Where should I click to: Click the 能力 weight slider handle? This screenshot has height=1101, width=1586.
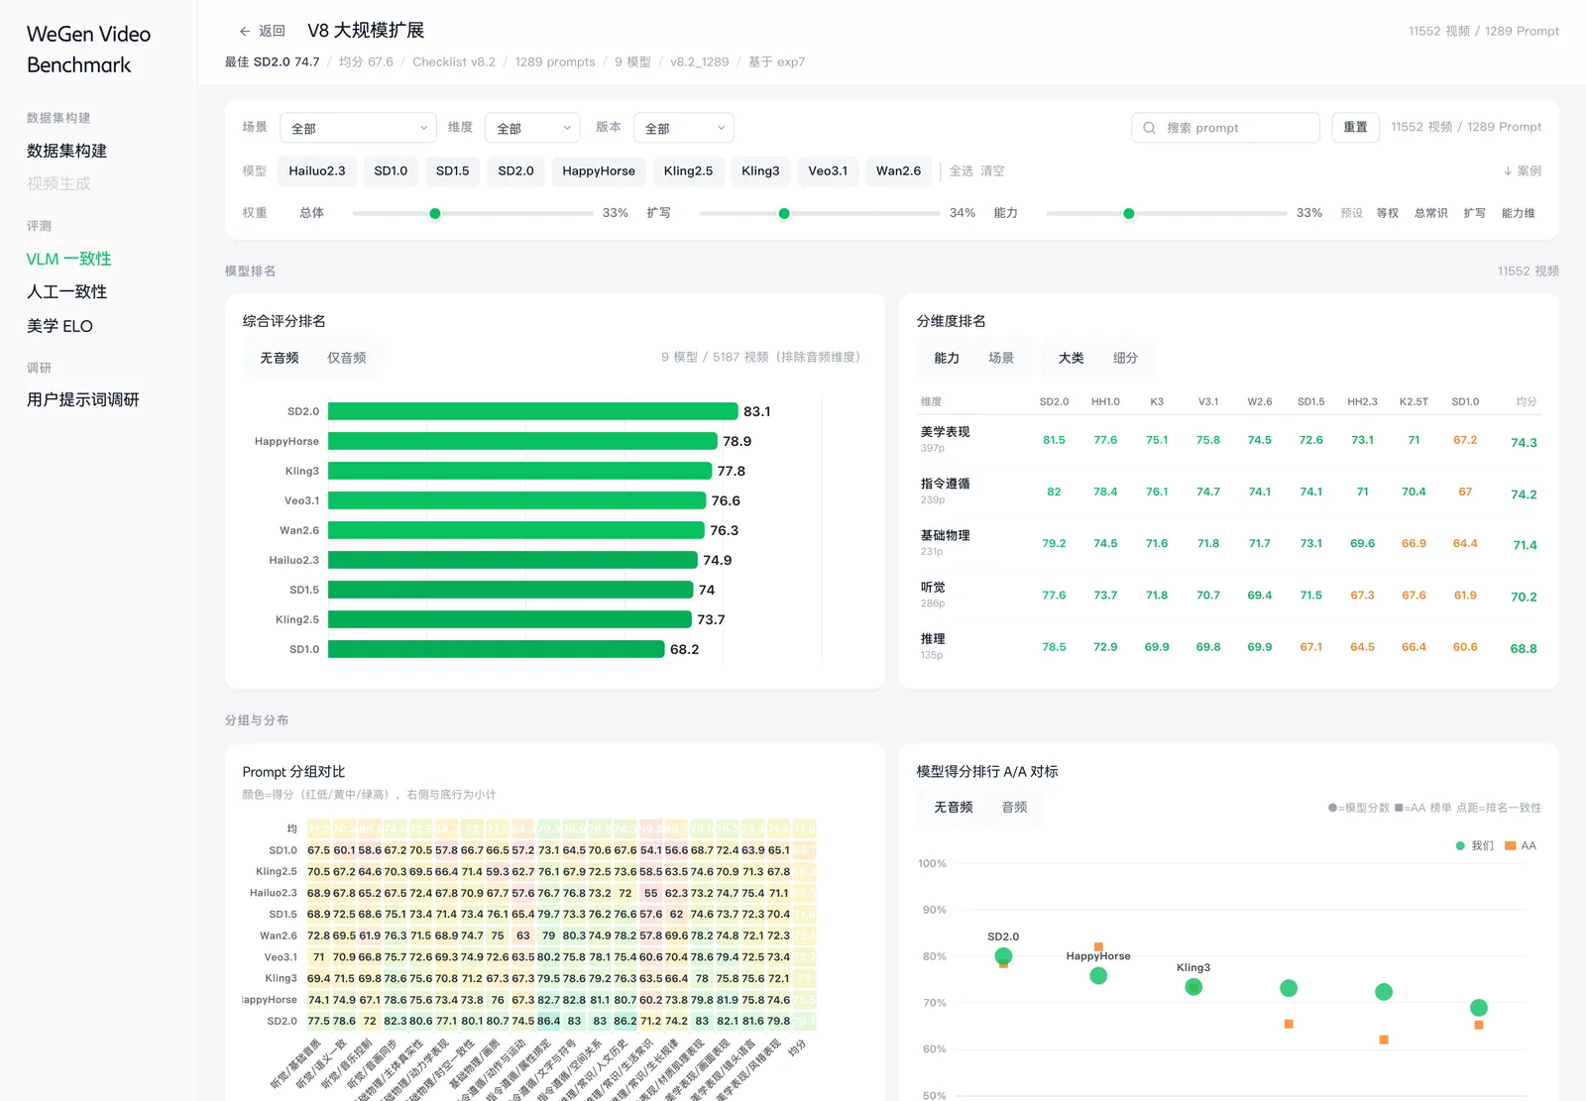(x=1128, y=213)
